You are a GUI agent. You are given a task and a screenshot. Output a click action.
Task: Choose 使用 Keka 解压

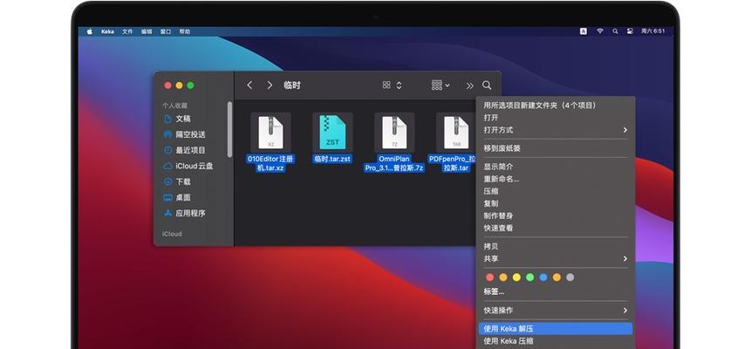[x=556, y=328]
